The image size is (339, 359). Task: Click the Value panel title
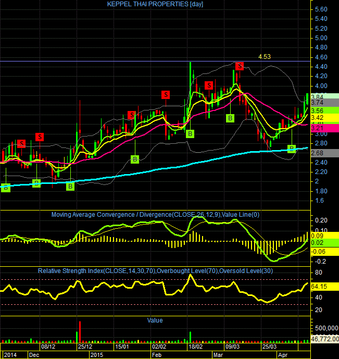155,320
